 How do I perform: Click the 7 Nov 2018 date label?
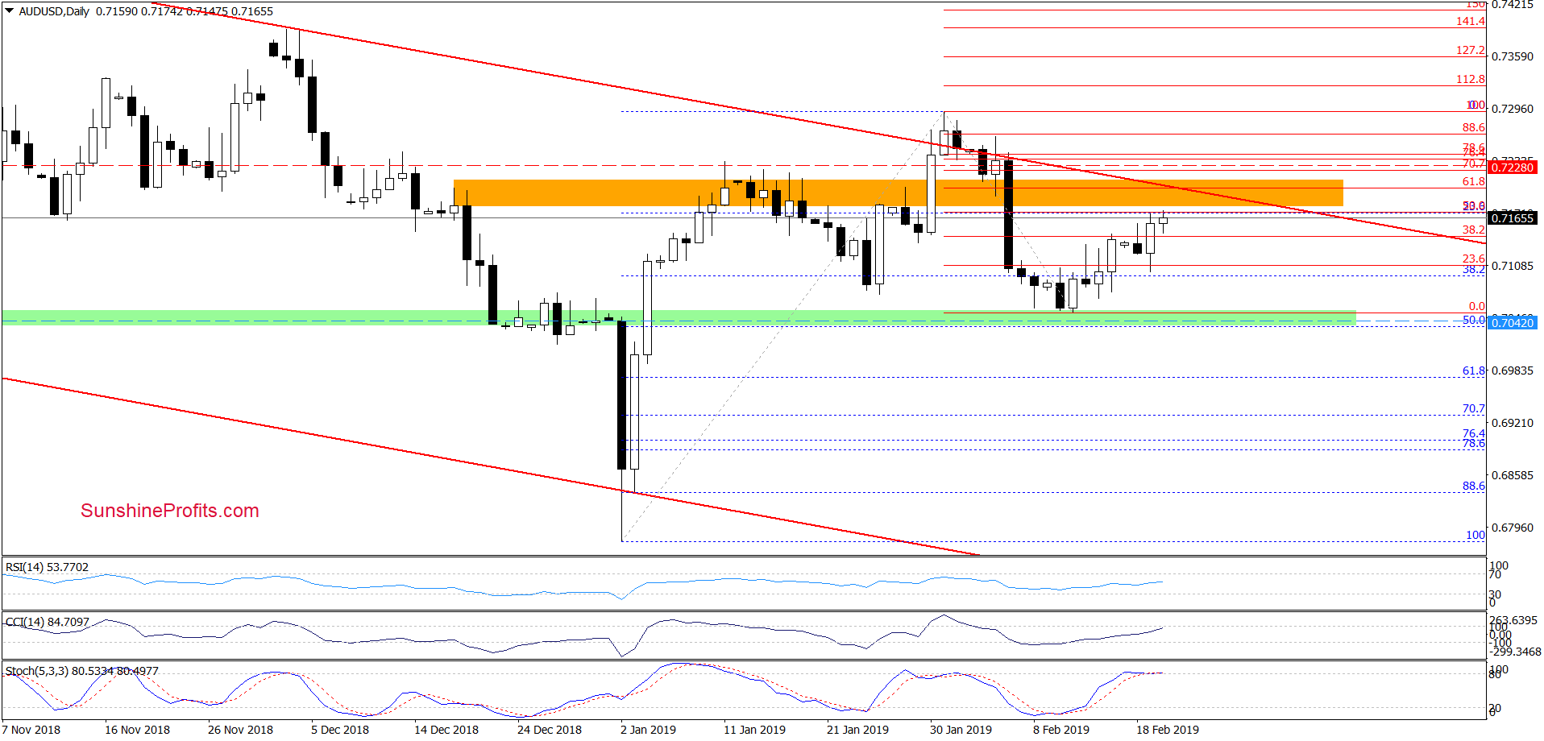pyautogui.click(x=31, y=730)
